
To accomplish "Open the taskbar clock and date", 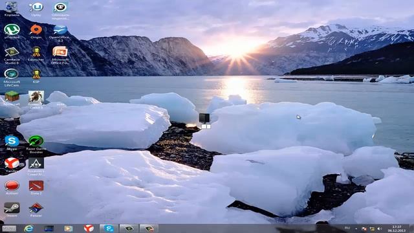I will [397, 228].
